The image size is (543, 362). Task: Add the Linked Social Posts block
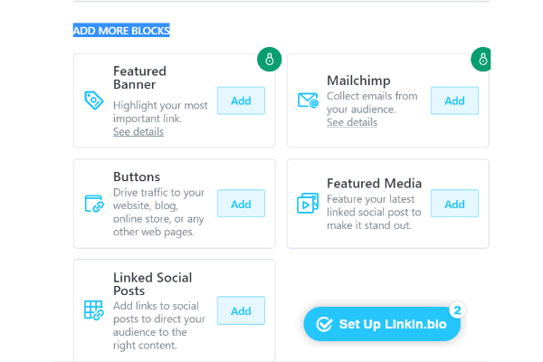[x=241, y=310]
